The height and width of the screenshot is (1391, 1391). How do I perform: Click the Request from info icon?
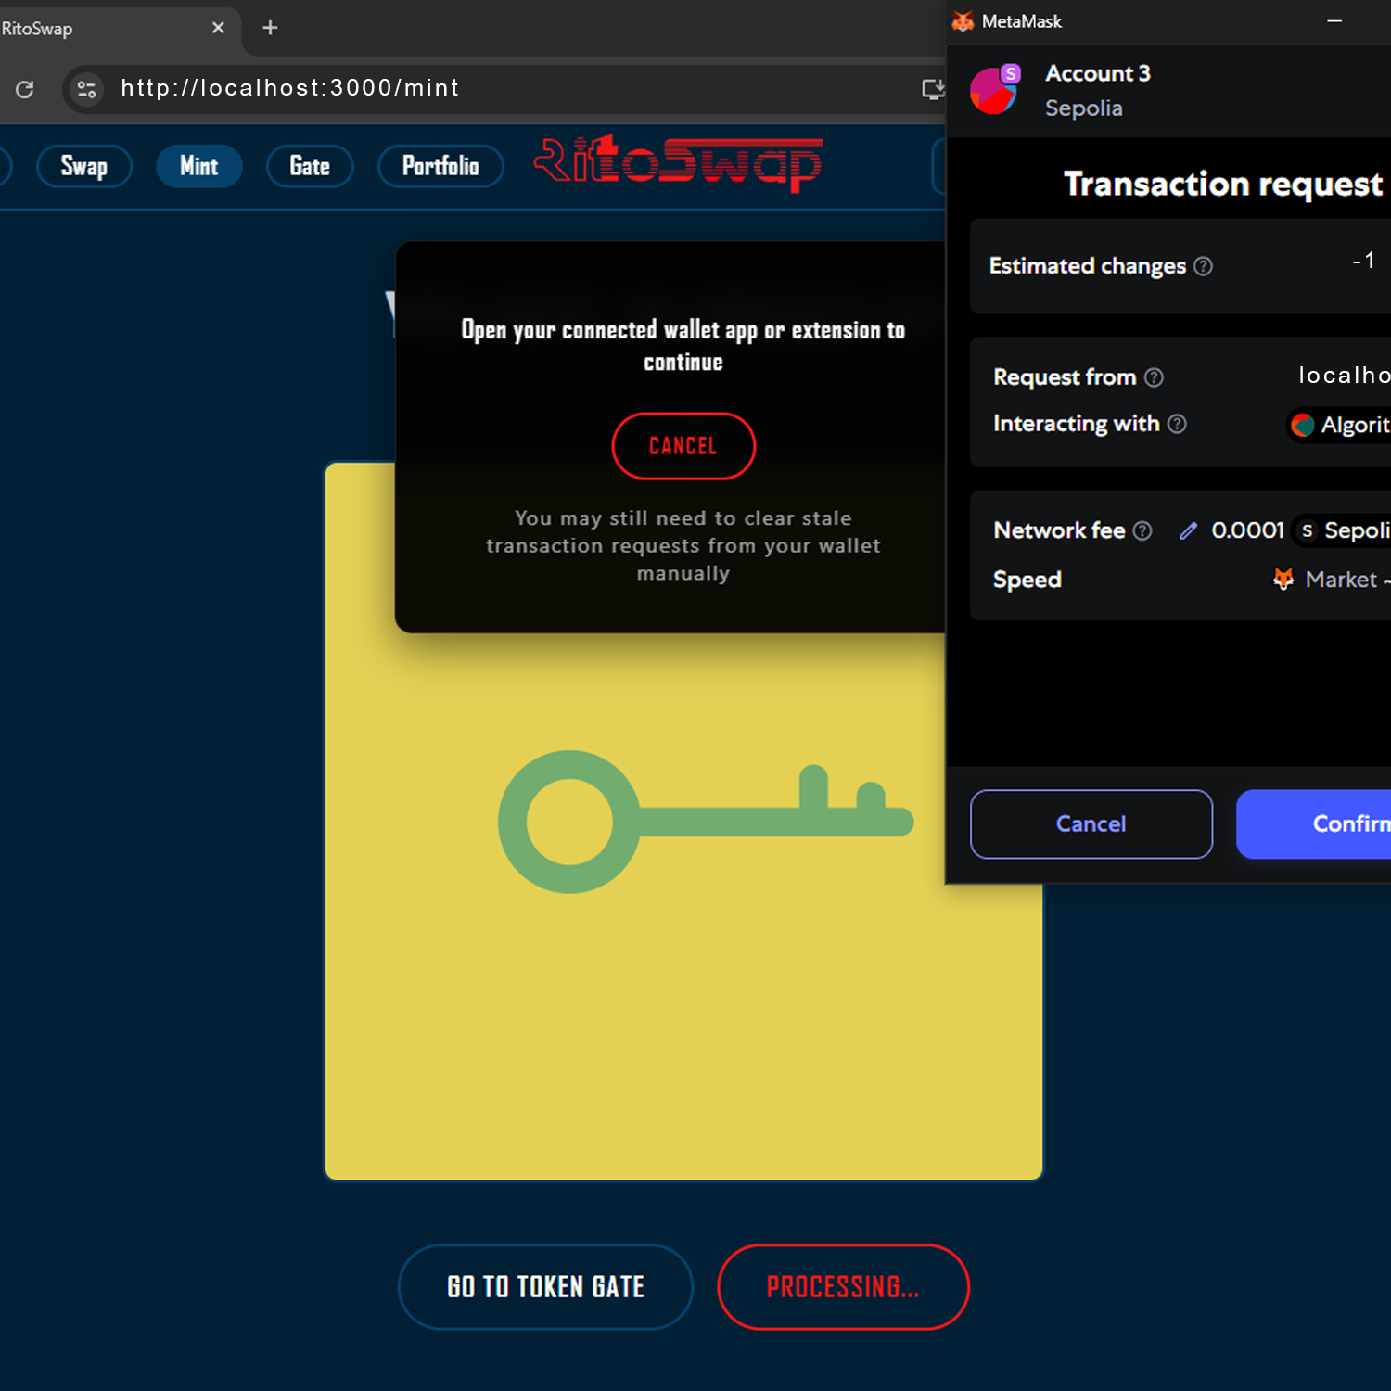1154,377
